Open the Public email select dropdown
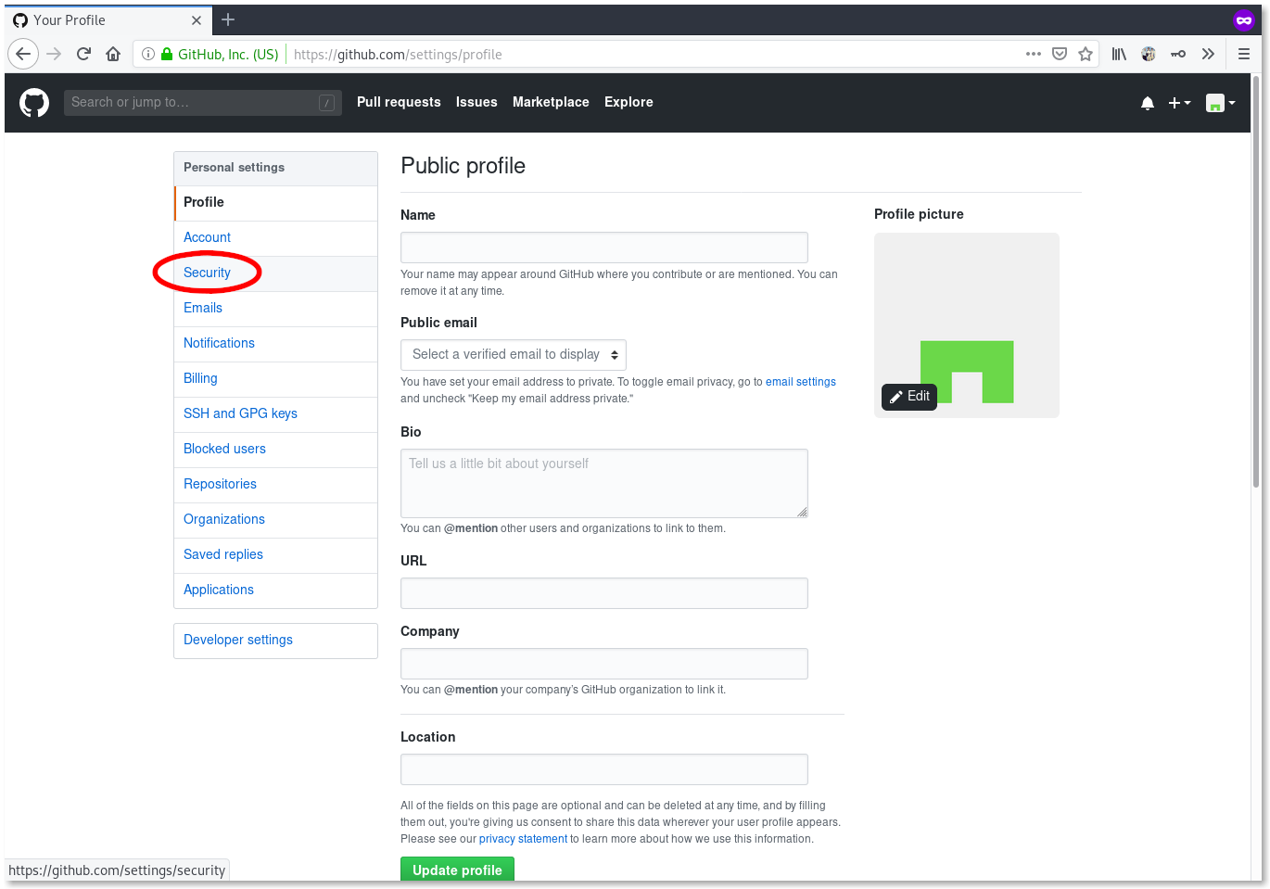 pos(514,355)
